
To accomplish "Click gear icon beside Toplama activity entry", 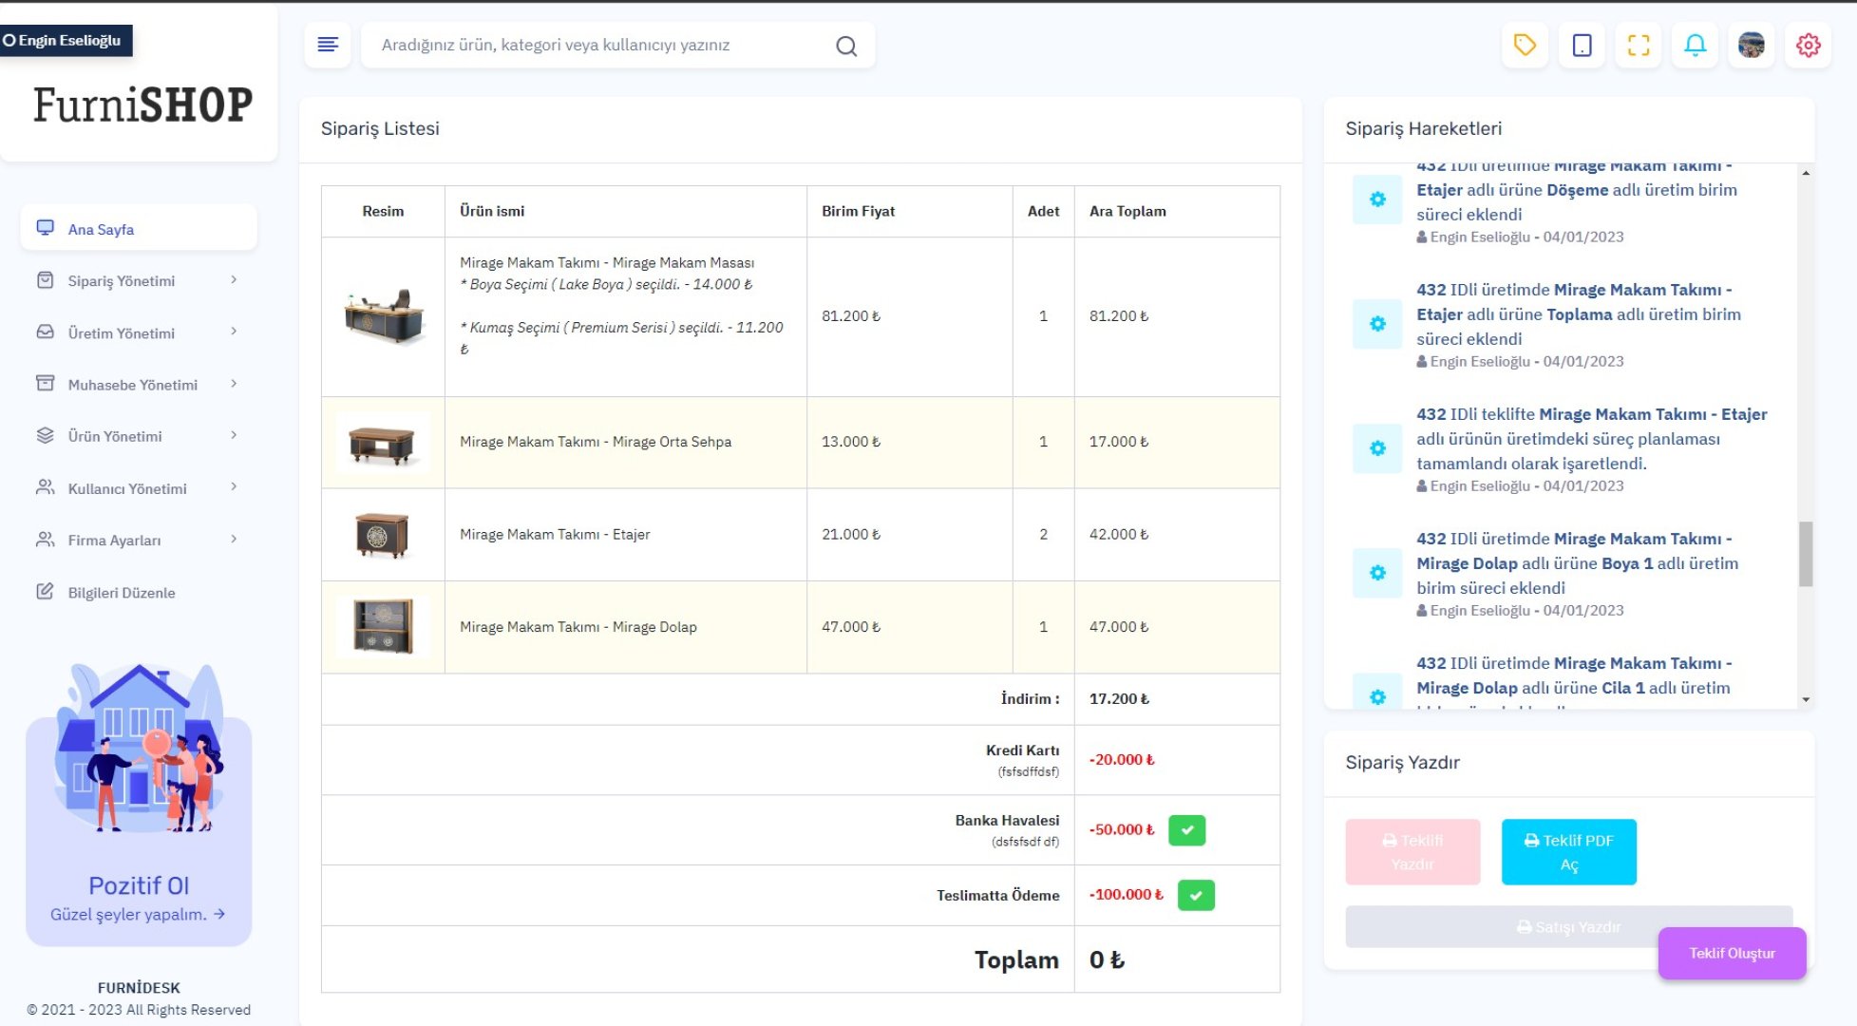I will (x=1377, y=324).
